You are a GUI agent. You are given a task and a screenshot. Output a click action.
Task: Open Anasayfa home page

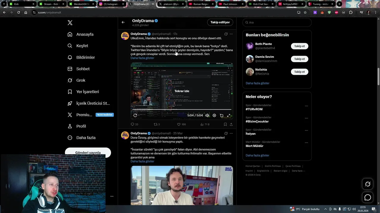click(80, 34)
